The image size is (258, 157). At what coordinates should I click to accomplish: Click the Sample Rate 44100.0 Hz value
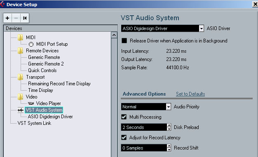pyautogui.click(x=178, y=68)
